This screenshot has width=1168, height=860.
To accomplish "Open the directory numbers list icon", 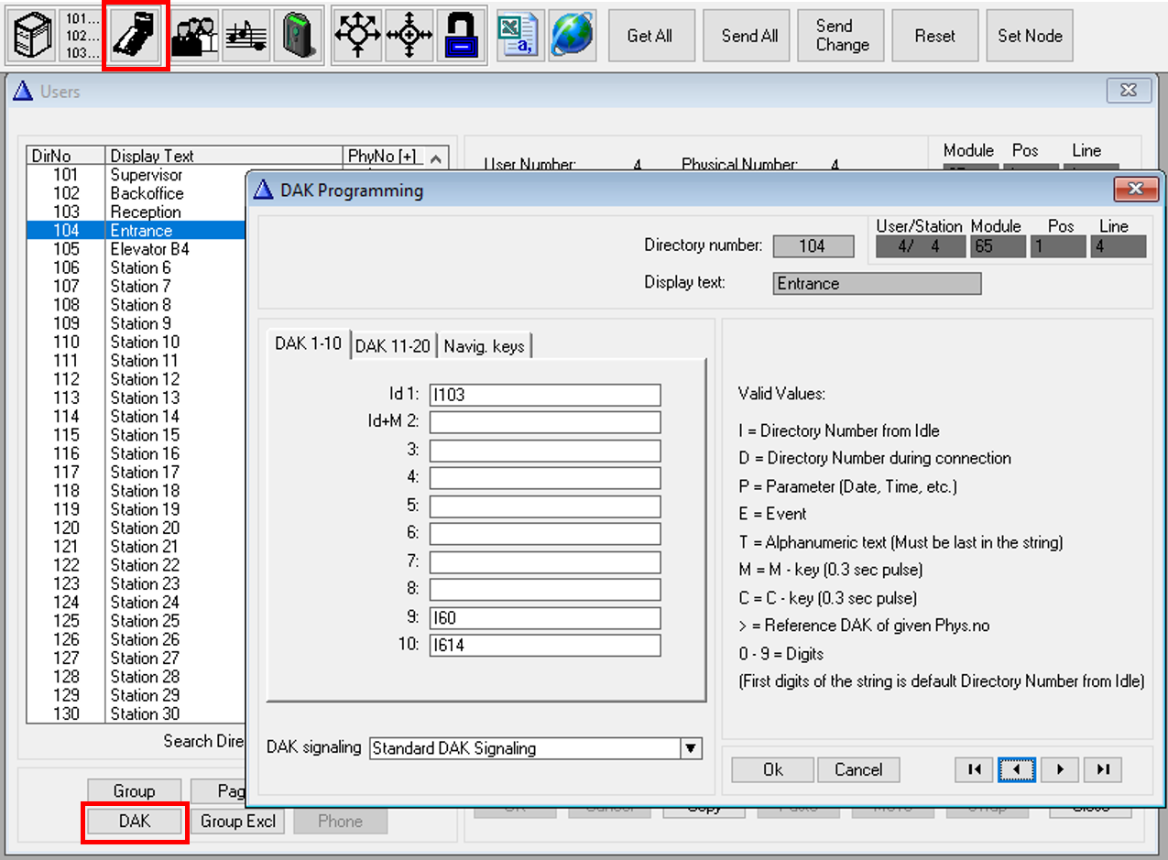I will point(82,36).
